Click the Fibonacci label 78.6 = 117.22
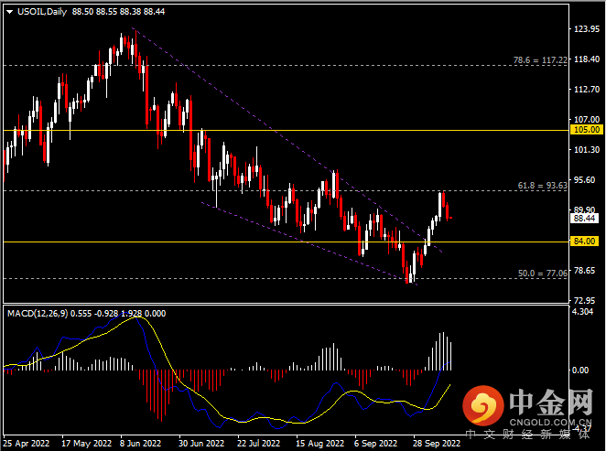The height and width of the screenshot is (451, 606). [x=540, y=60]
